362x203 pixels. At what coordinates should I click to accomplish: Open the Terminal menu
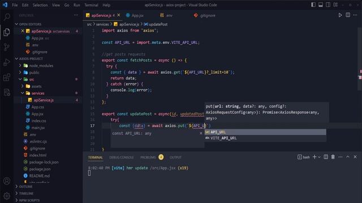click(91, 5)
